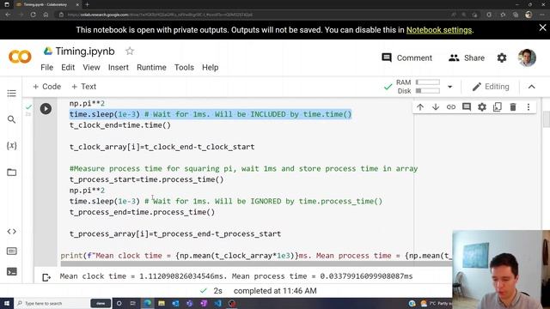Image resolution: width=550 pixels, height=309 pixels.
Task: Open the Edit menu
Action: (x=68, y=67)
